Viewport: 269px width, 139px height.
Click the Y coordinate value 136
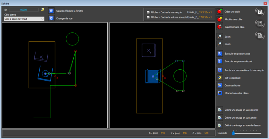[185, 133]
